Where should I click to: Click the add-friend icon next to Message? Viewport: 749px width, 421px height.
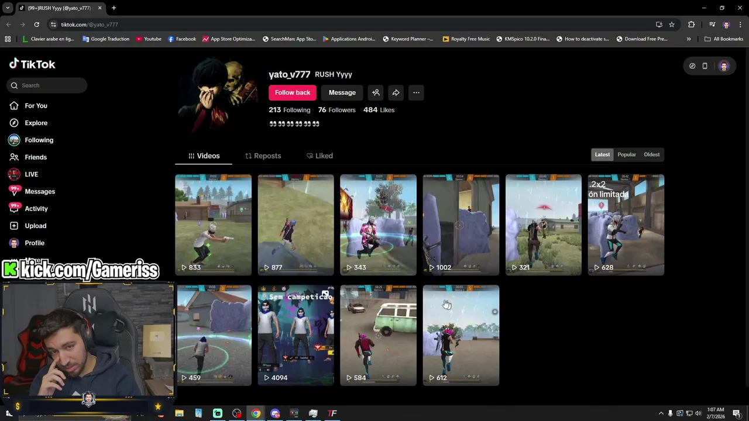point(376,92)
